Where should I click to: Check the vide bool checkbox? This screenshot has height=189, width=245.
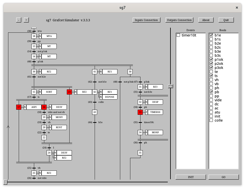(x=211, y=100)
